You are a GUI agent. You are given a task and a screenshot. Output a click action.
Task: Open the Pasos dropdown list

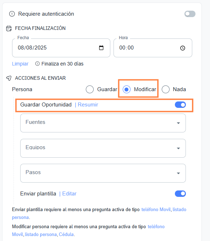(x=103, y=173)
